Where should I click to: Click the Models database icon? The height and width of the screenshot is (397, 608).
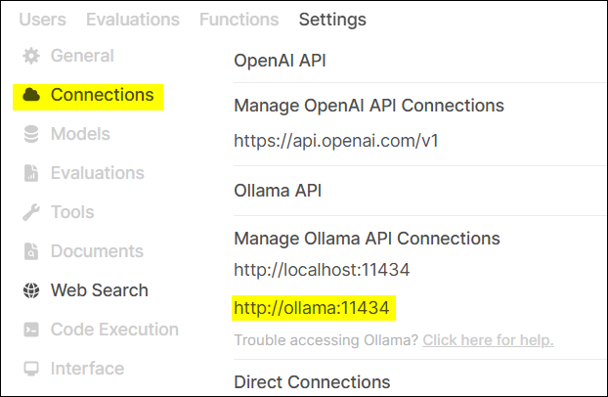(30, 135)
